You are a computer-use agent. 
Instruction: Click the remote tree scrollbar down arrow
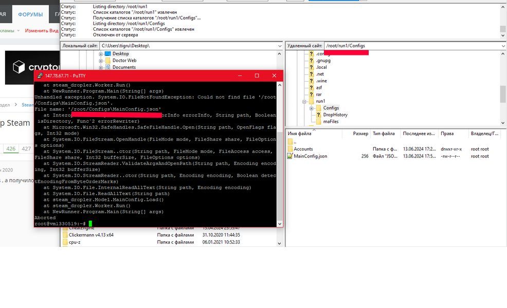(x=503, y=123)
